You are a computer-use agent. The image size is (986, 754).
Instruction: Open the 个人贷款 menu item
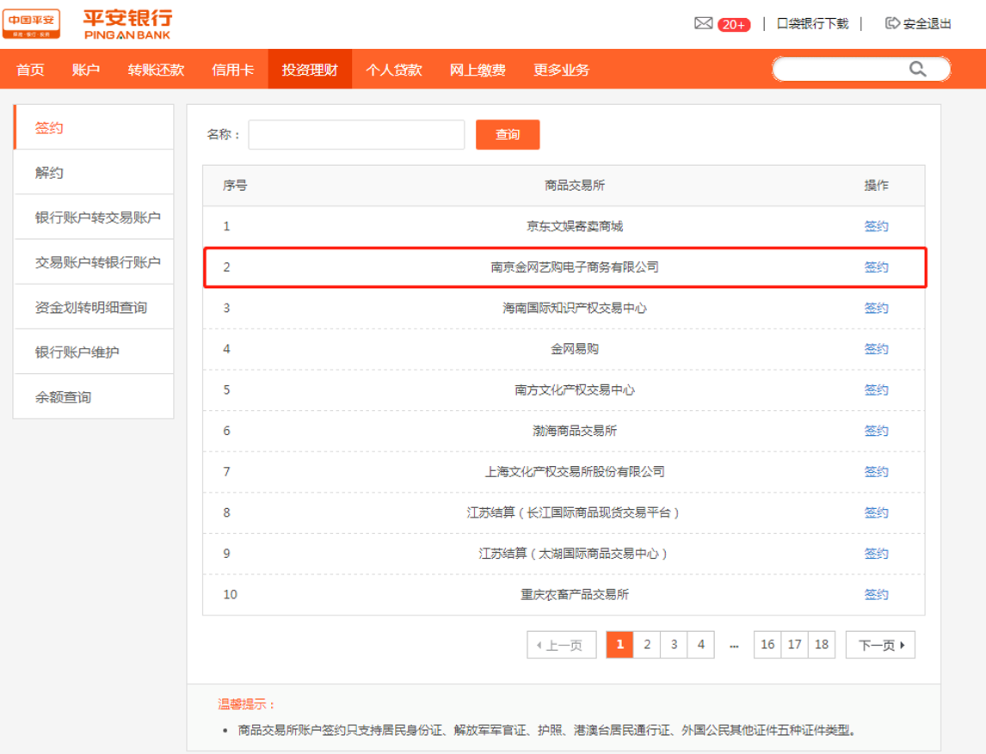[394, 70]
